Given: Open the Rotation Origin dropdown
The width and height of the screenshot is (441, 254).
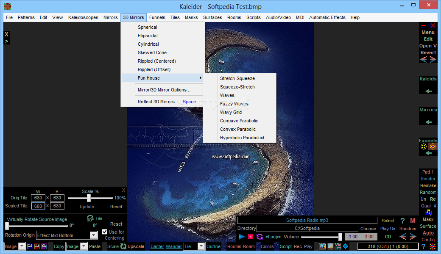Looking at the screenshot, I should (93, 235).
